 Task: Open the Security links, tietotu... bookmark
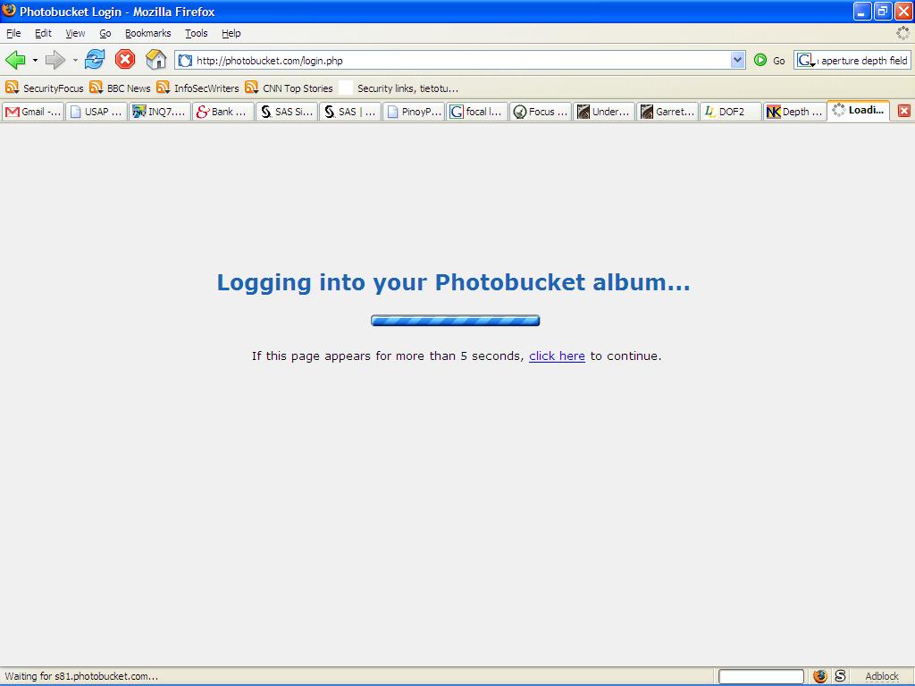pyautogui.click(x=399, y=88)
